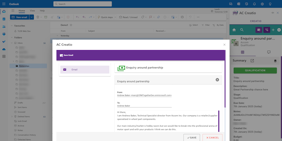Screen dimensions: 282x141
Task: Remove attached email with circled X icon
Action: 217,80
